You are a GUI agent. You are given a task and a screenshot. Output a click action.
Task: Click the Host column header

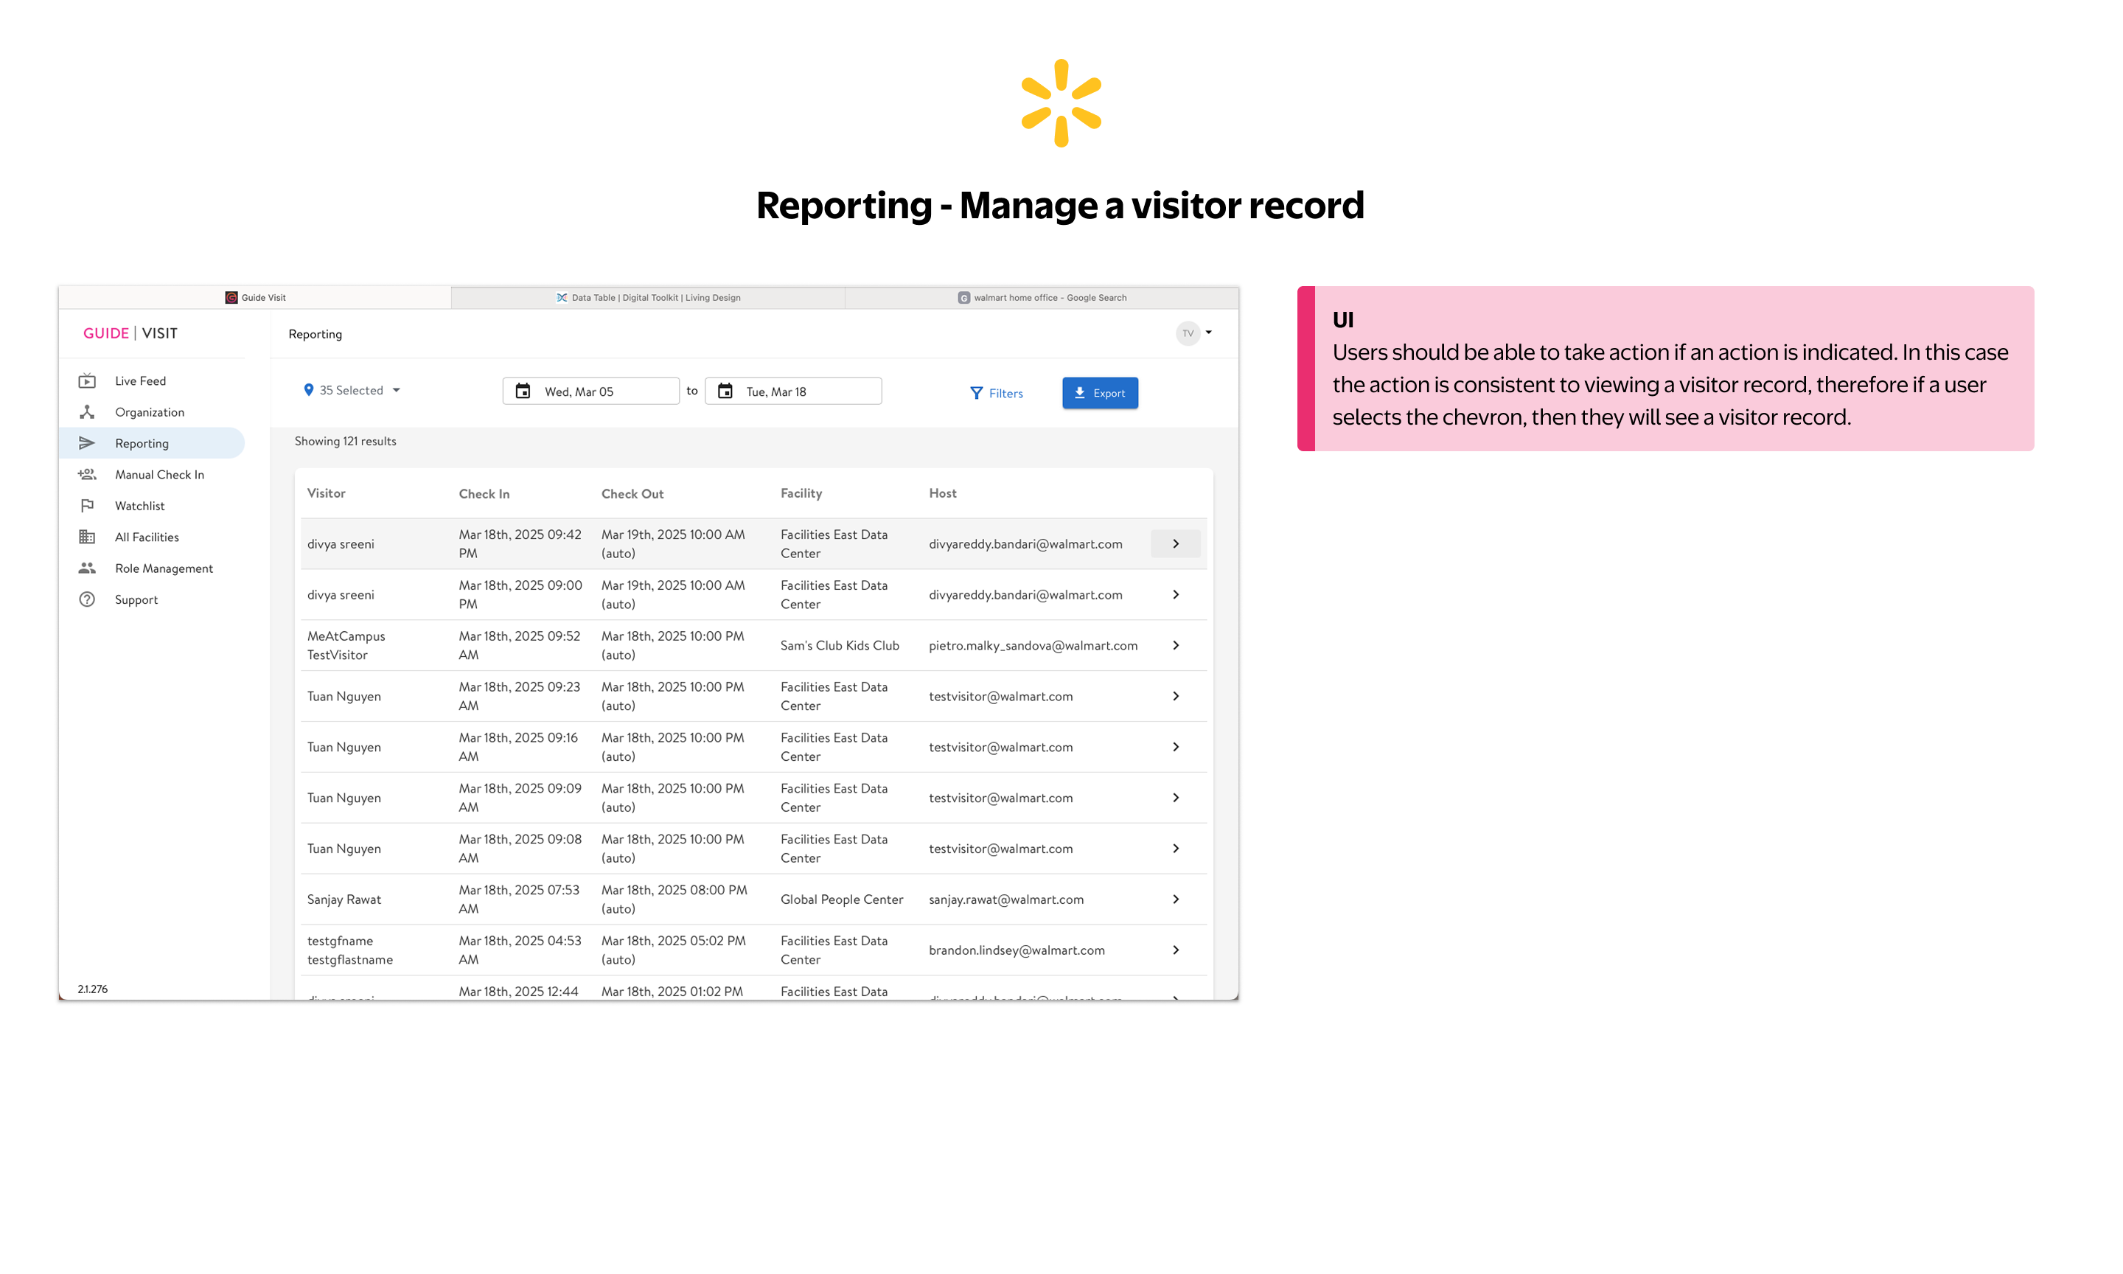942,494
